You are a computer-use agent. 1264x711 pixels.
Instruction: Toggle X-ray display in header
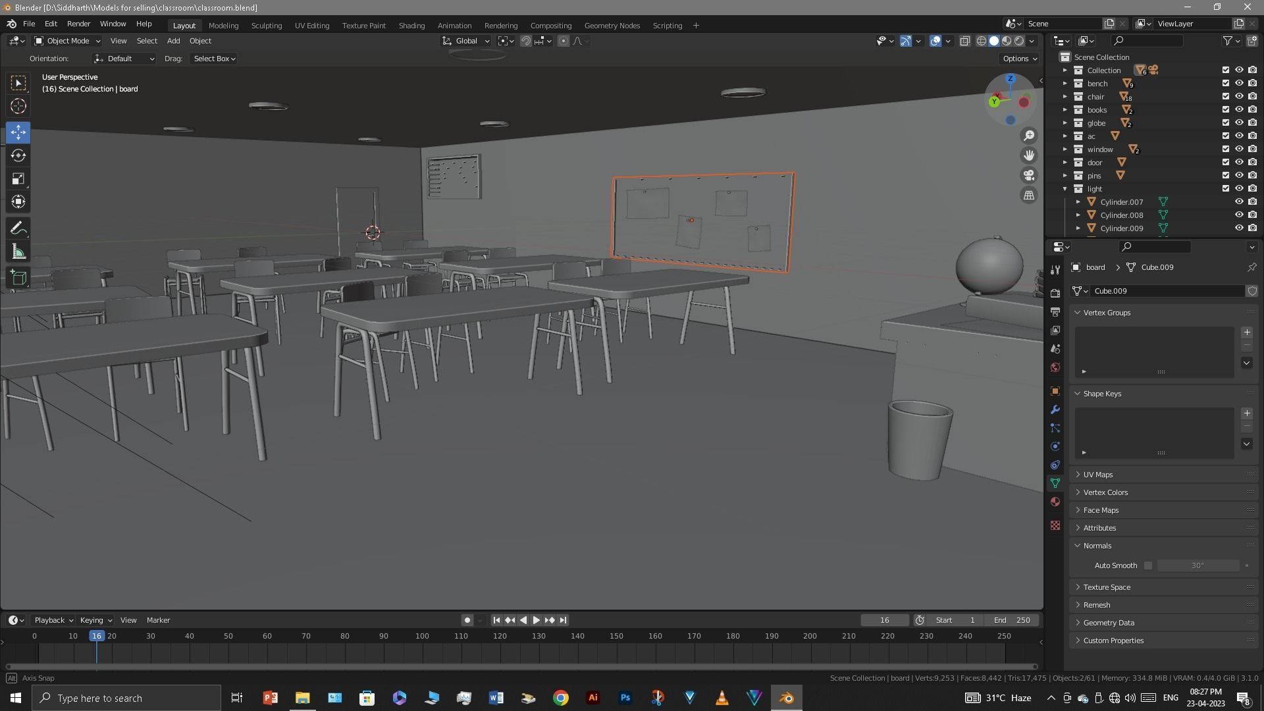[x=964, y=41]
